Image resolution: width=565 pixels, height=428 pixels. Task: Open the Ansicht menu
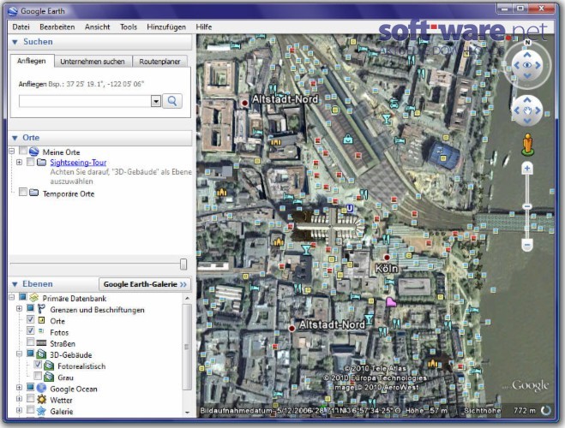click(97, 27)
